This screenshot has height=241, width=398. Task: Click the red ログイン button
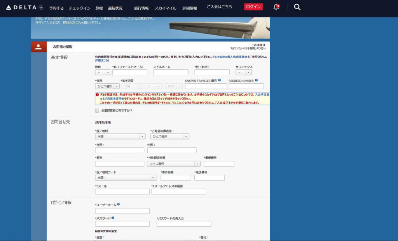tap(253, 7)
